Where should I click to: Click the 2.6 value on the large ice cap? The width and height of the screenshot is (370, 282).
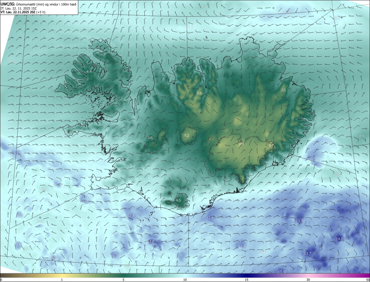pos(241,144)
